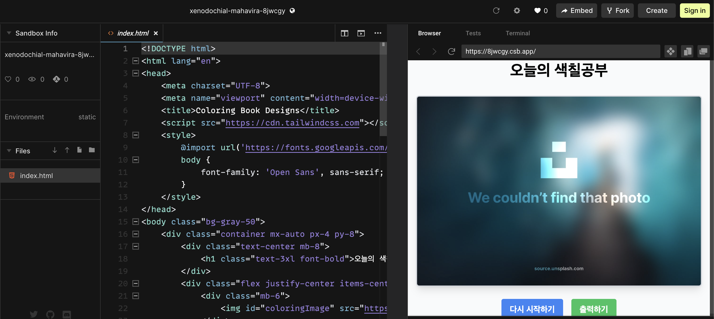
Task: Collapse the Files section
Action: 9,151
